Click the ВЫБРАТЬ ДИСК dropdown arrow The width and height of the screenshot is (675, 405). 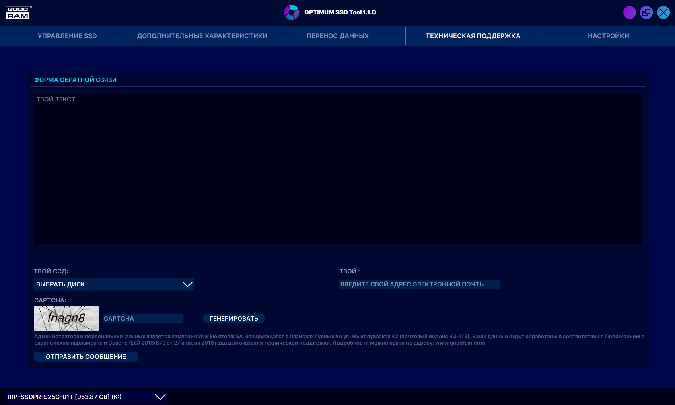point(187,284)
